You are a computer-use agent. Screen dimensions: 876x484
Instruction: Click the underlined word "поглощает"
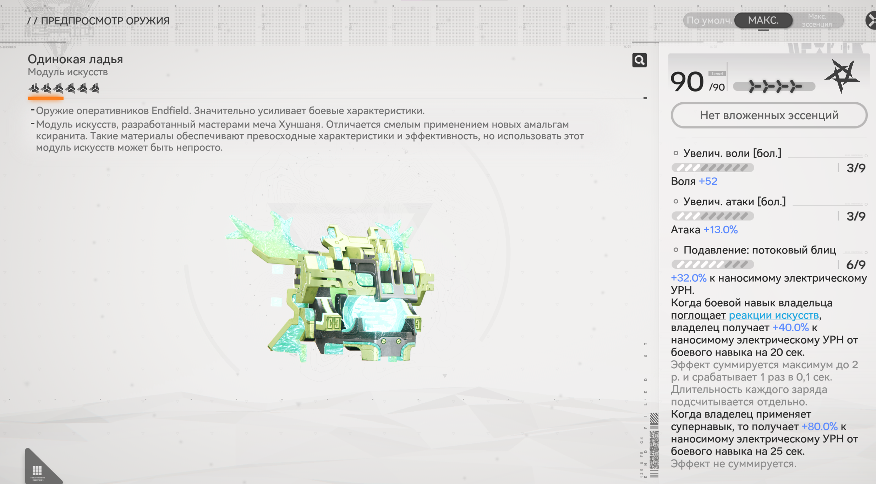point(698,315)
